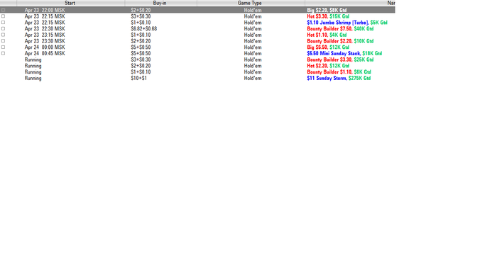Select Bounty Builder $1.10, $6K Gtd
The height and width of the screenshot is (279, 497).
coord(339,72)
